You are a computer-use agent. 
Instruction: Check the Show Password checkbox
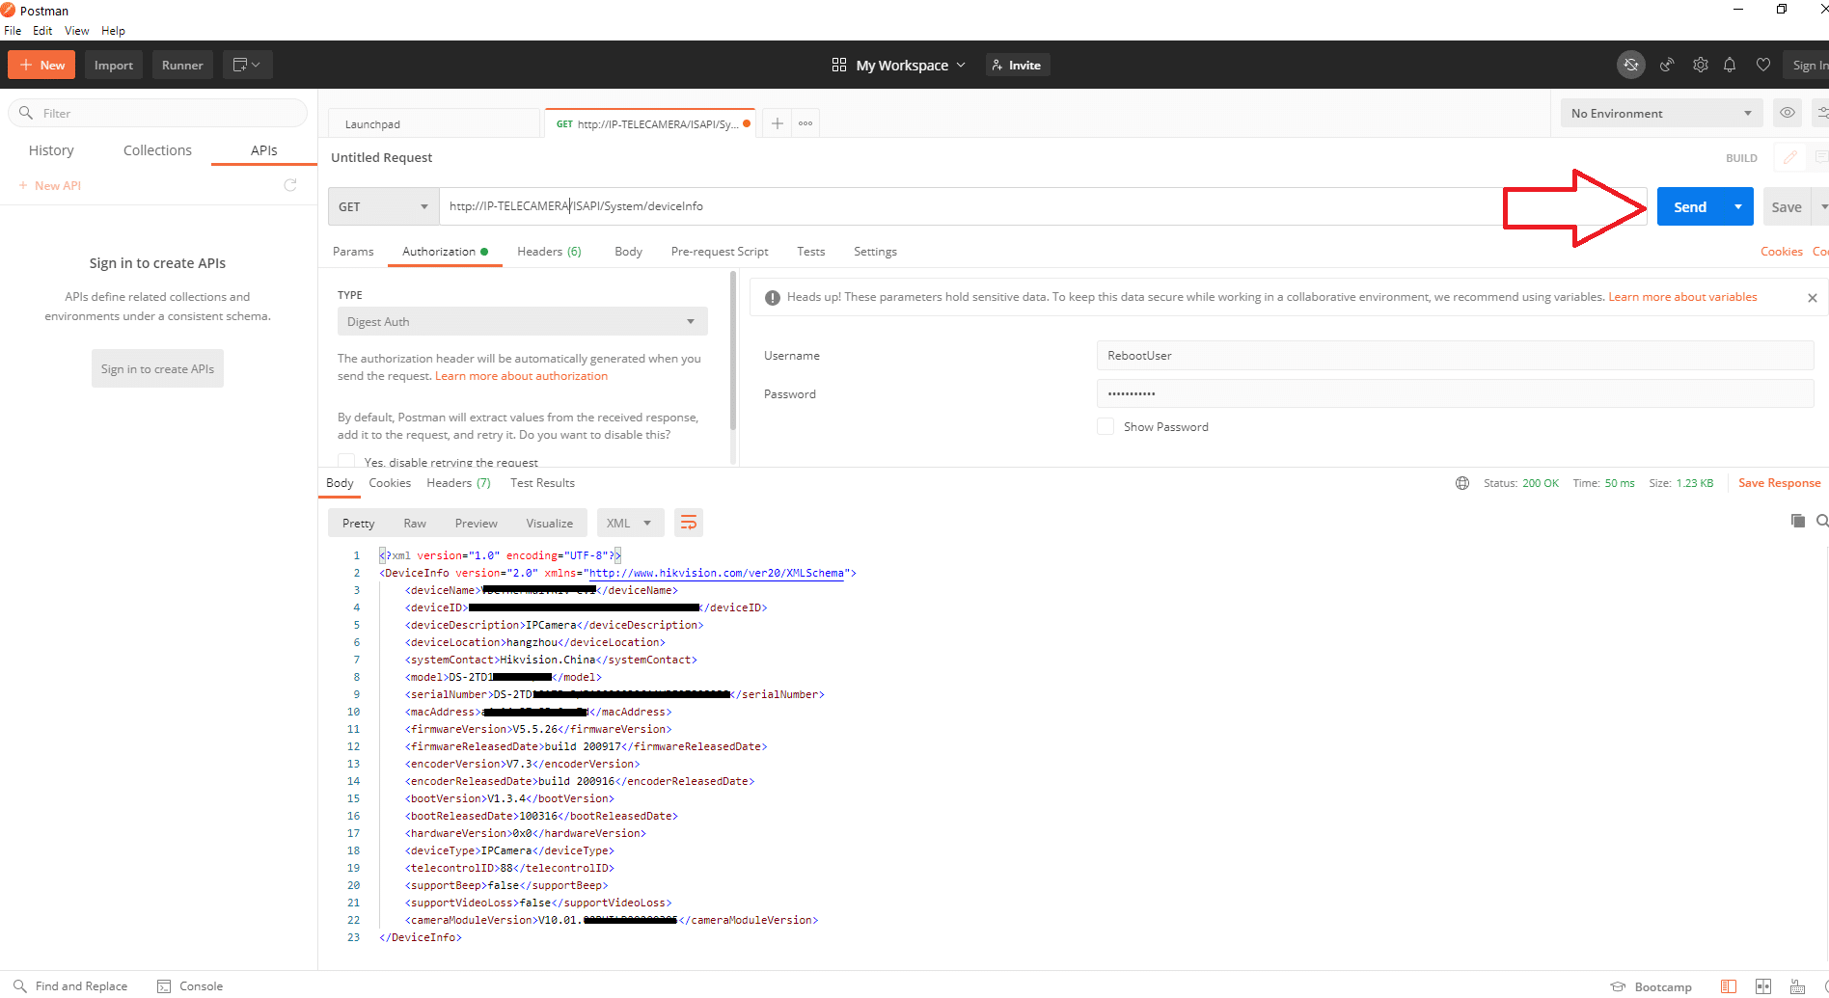1106,426
